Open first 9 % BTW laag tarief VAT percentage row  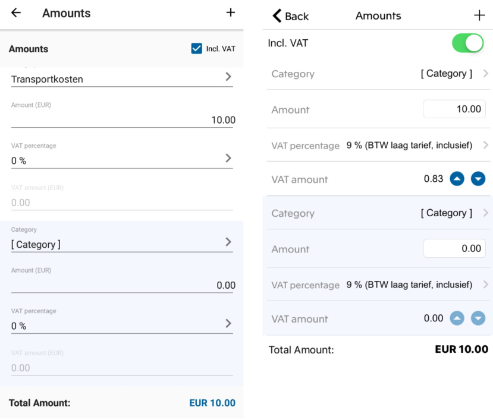click(x=379, y=145)
